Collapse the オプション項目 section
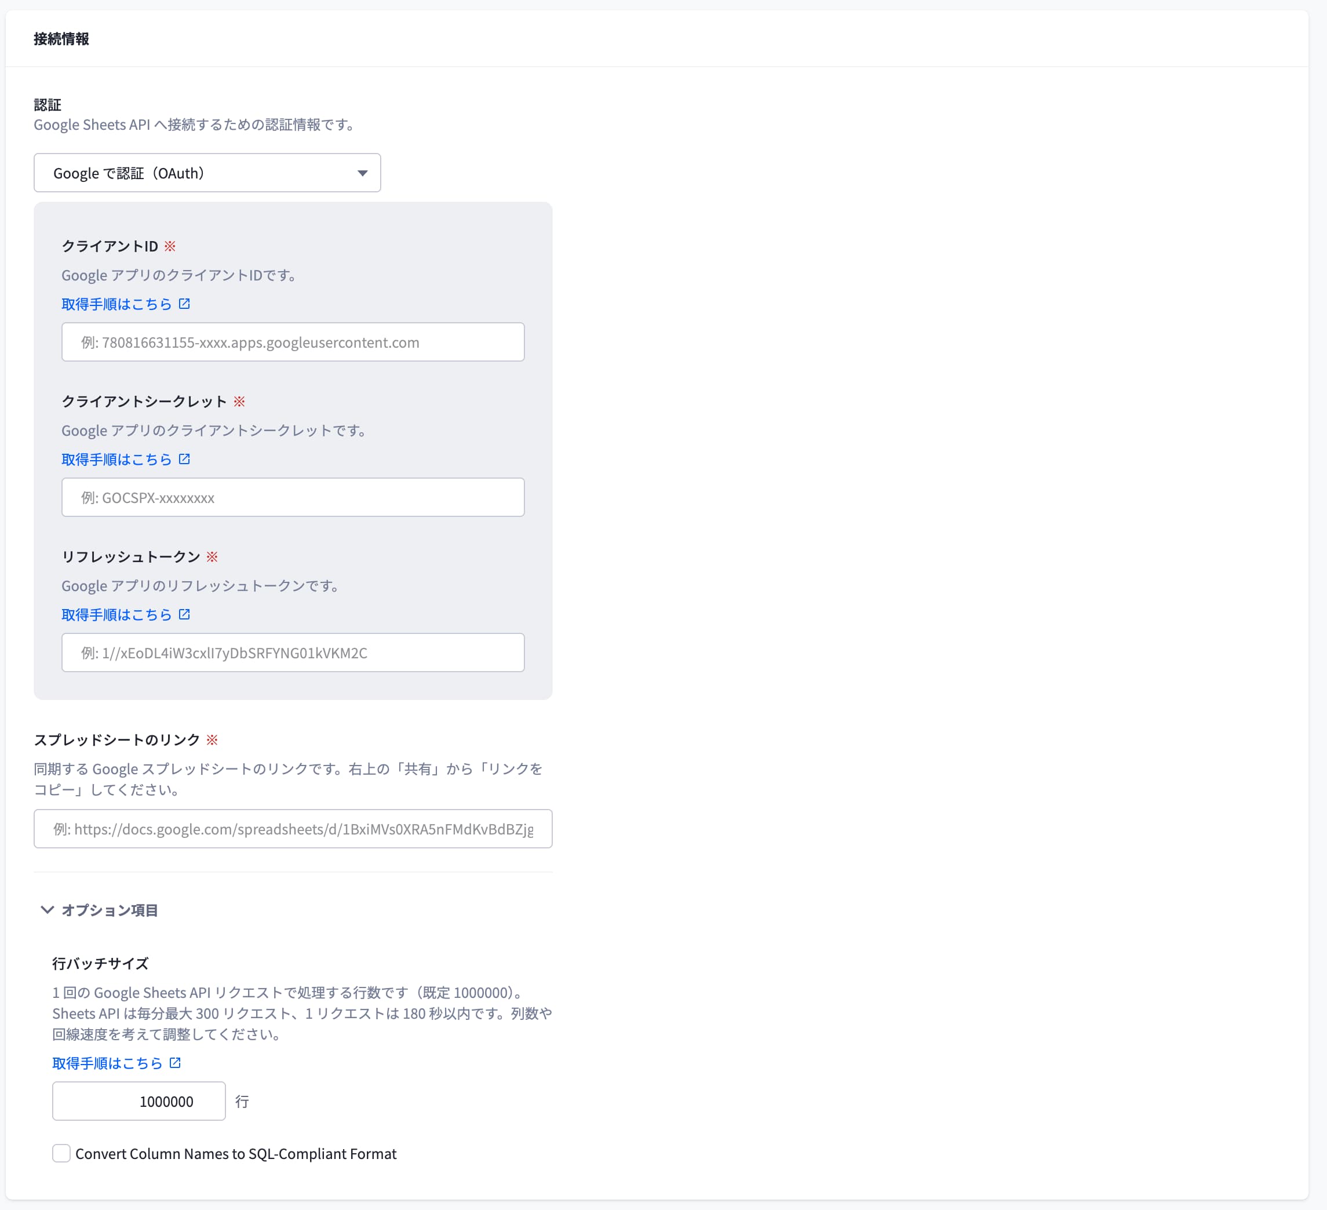The image size is (1327, 1210). coord(99,910)
